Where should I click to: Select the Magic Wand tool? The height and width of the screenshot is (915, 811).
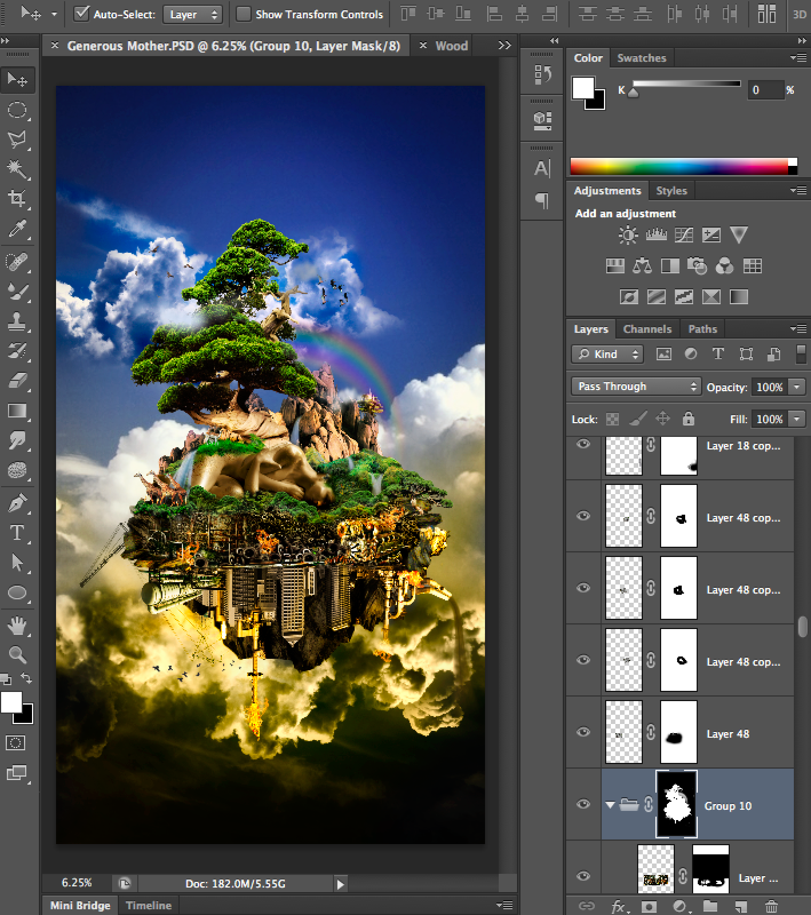[x=17, y=169]
